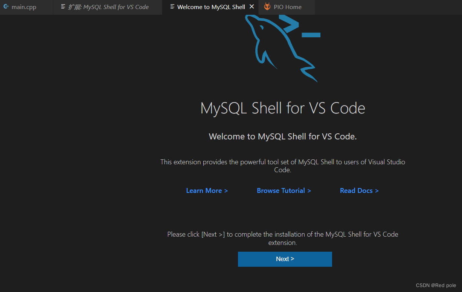Open the Learn More link
462x292 pixels.
207,191
